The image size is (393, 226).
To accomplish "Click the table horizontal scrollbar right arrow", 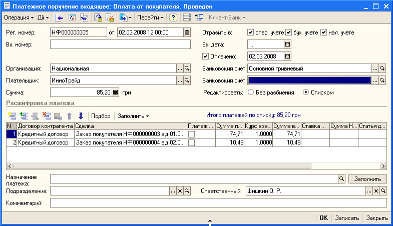I will point(383,166).
